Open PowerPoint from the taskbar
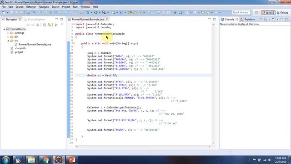 (72, 160)
